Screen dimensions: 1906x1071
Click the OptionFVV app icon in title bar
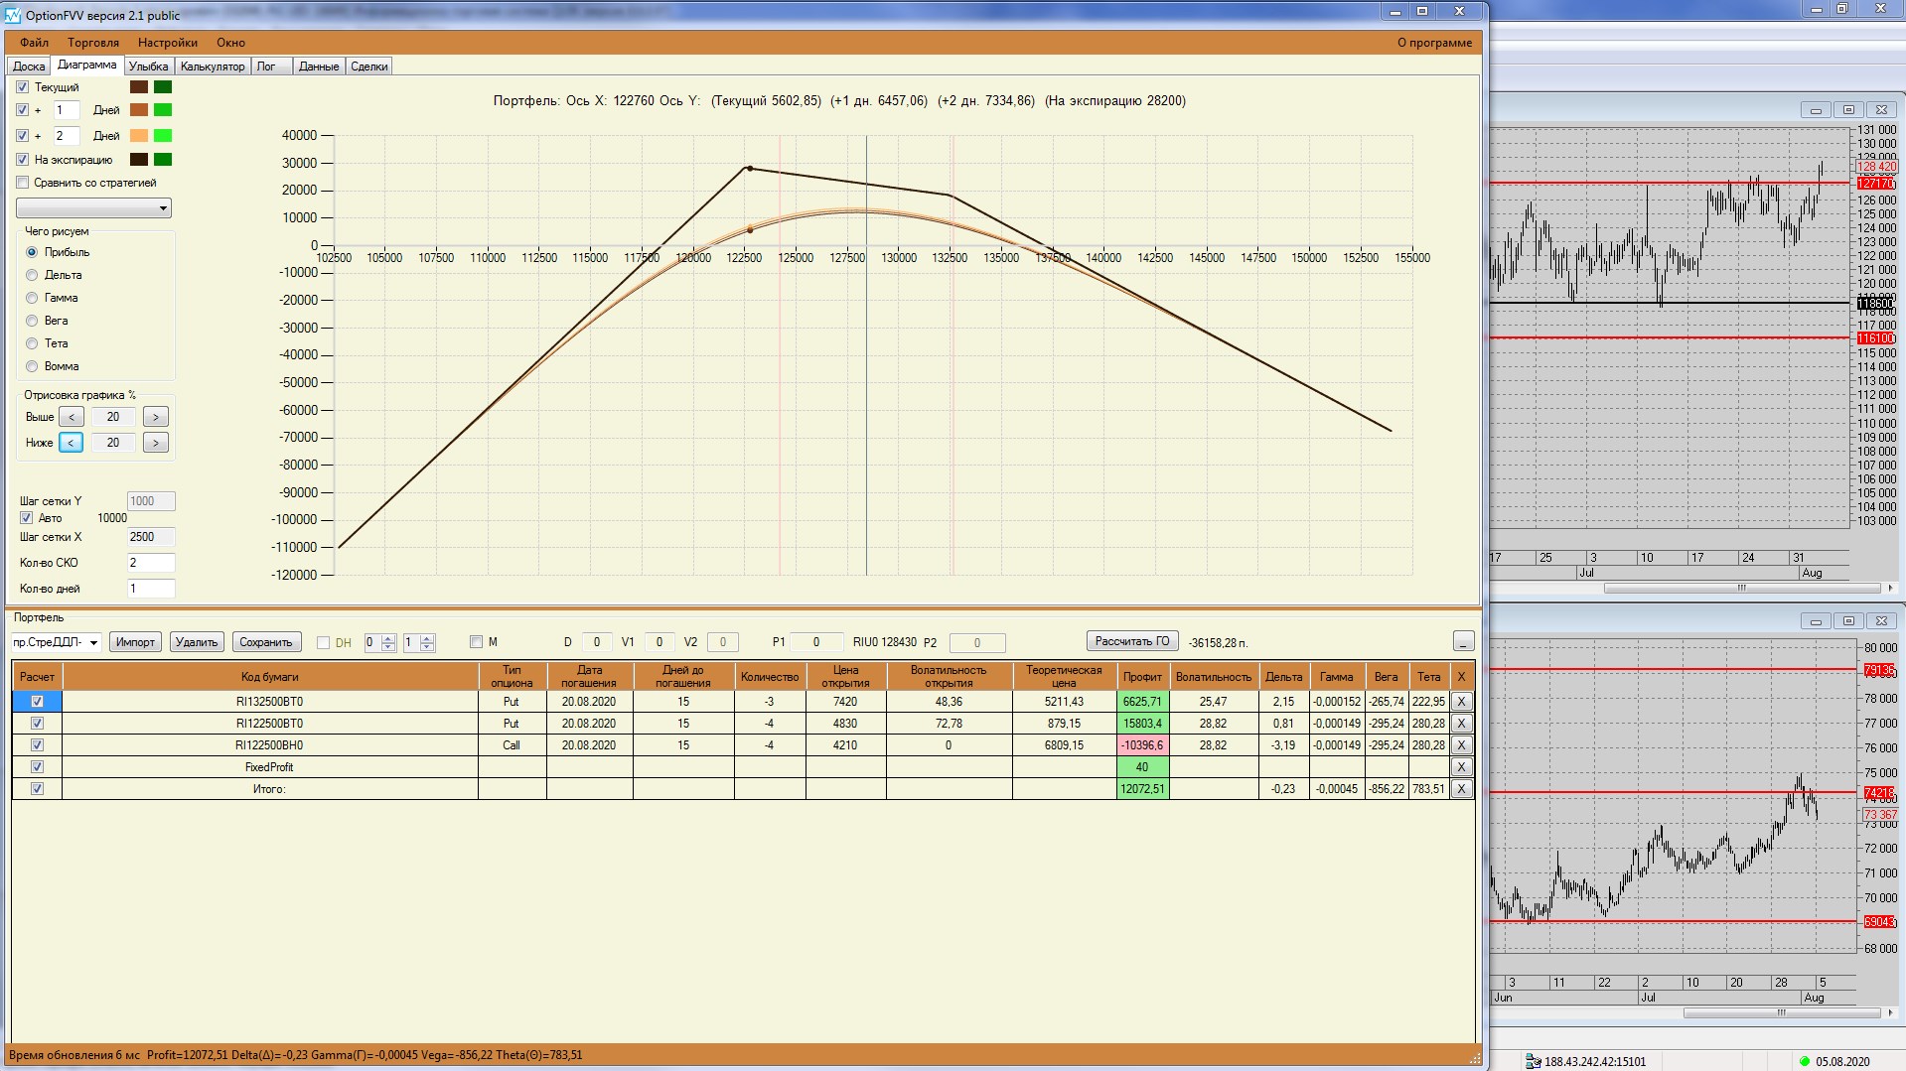13,15
